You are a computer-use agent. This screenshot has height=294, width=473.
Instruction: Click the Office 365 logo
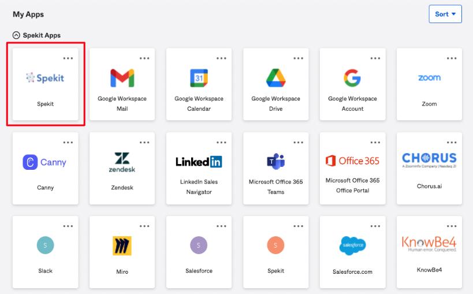(352, 161)
